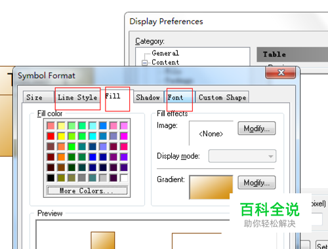Select the Fill tab
328x249 pixels.
coord(117,96)
